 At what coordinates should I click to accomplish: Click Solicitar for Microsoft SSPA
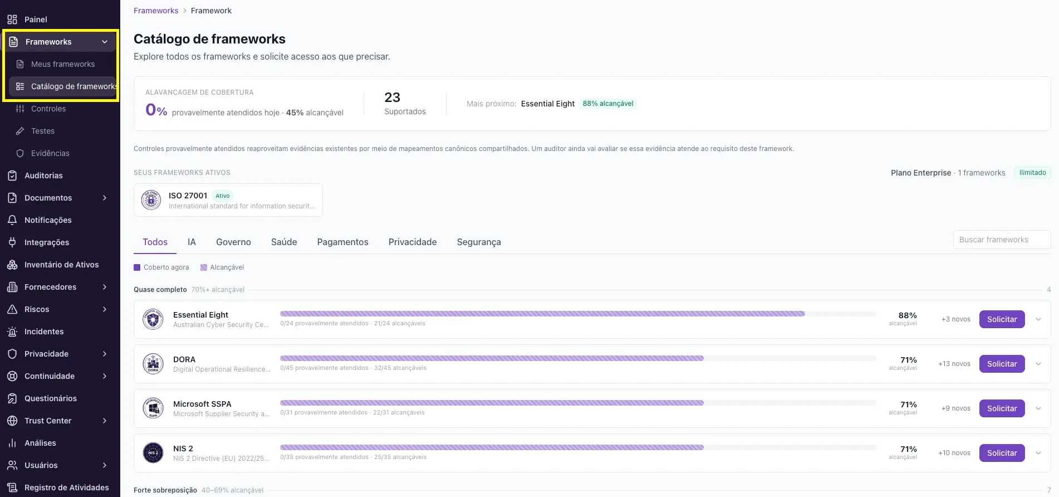(x=1002, y=408)
